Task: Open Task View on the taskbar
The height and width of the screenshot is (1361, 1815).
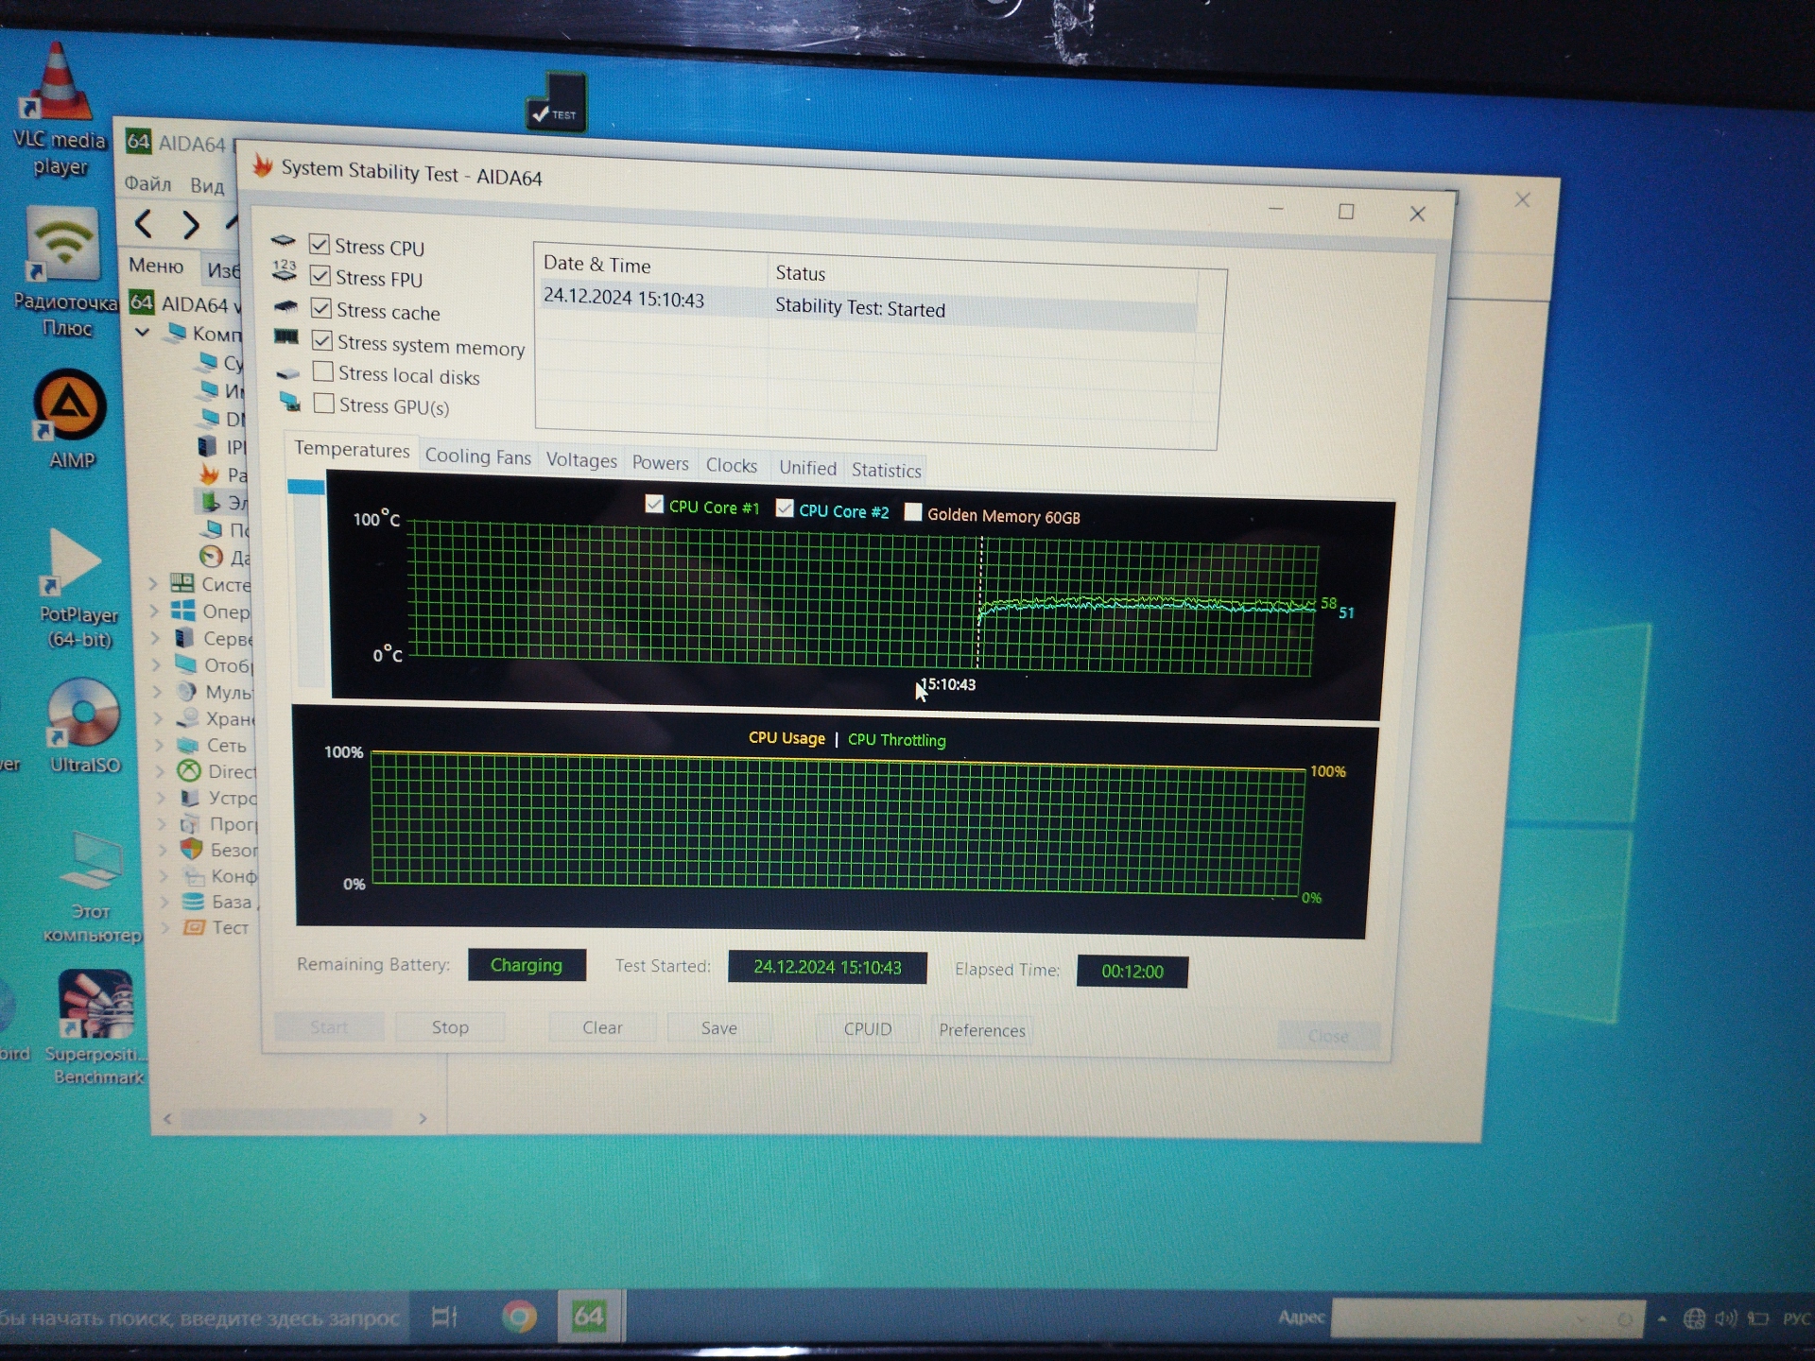Action: pyautogui.click(x=444, y=1317)
